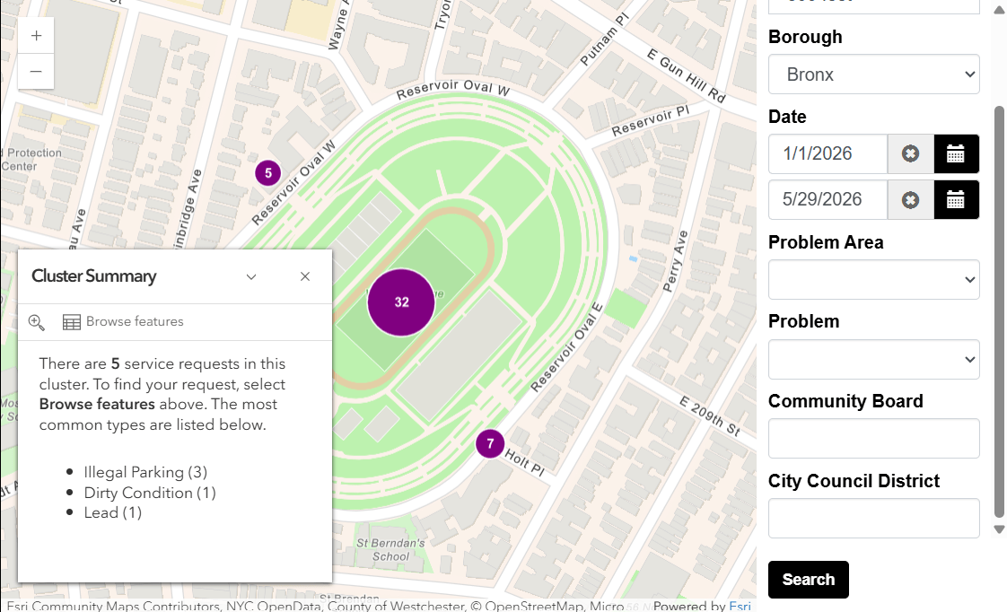Open the Borough dropdown showing Bronx
Viewport: 1007px width, 612px height.
(x=873, y=74)
